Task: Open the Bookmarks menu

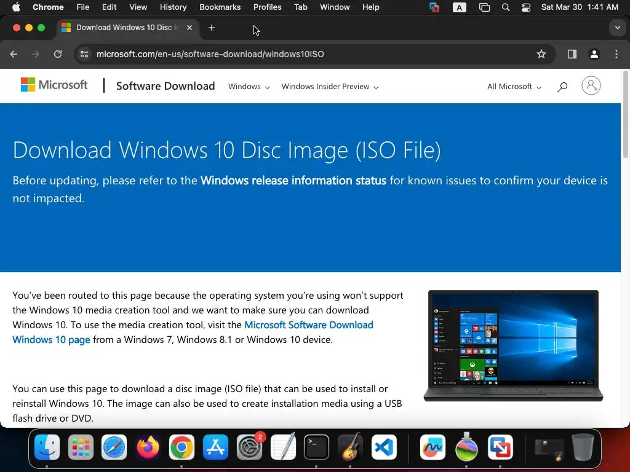Action: pos(220,7)
